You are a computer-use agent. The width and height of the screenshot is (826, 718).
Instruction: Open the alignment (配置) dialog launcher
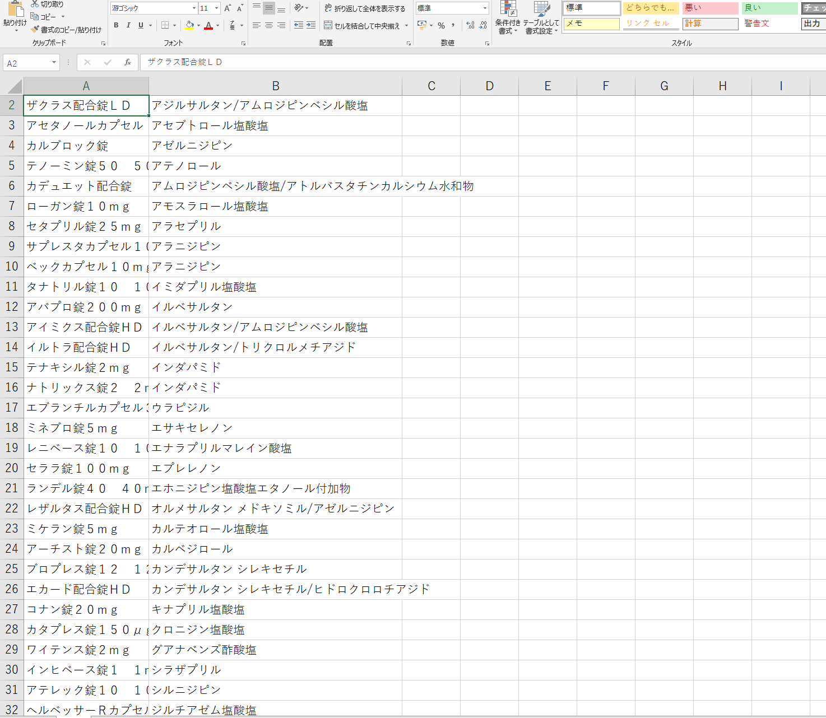[409, 43]
